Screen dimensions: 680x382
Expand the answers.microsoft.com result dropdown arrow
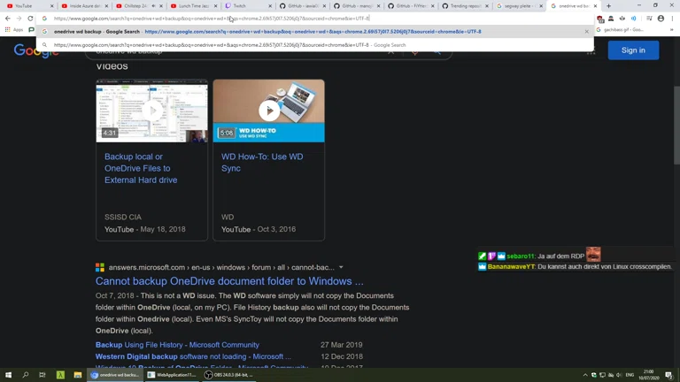341,267
